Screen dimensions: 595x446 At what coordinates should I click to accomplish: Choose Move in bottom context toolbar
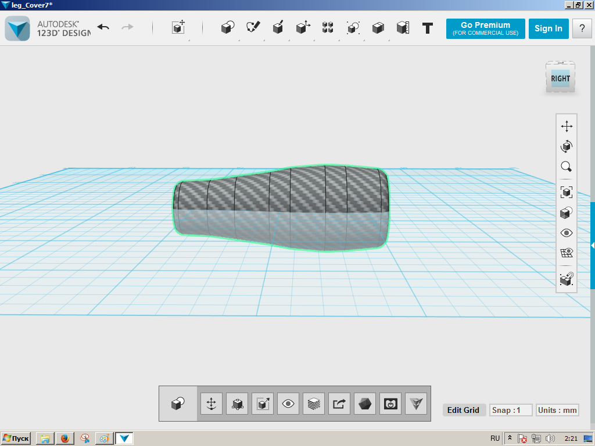[x=212, y=404]
